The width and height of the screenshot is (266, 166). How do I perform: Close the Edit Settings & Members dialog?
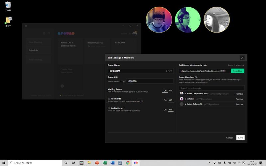242,58
